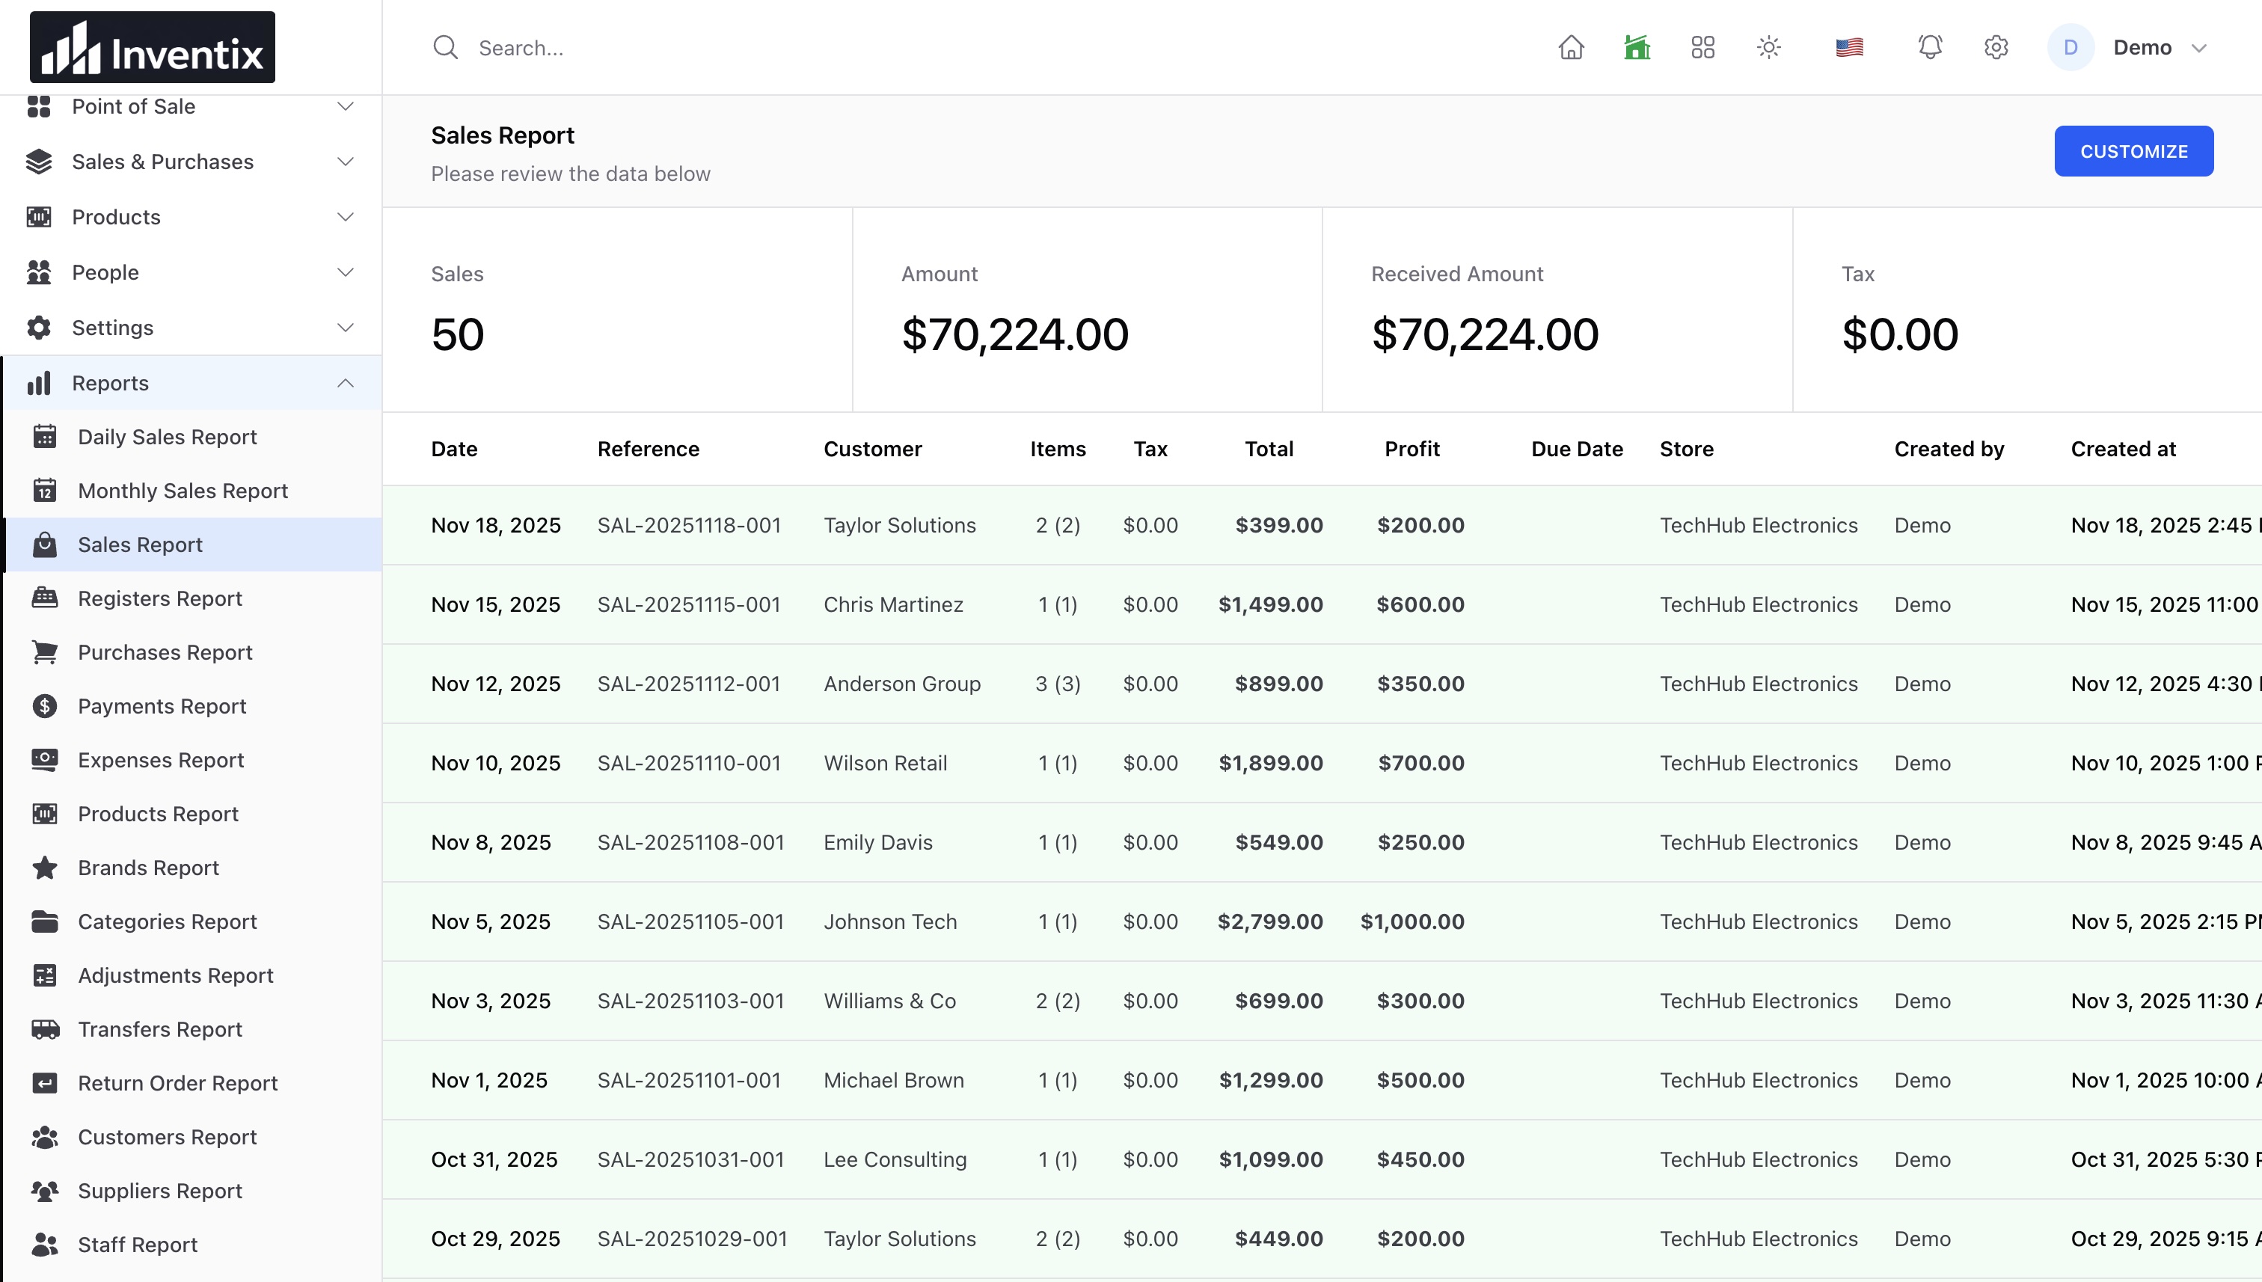The height and width of the screenshot is (1282, 2262).
Task: Toggle light mode sun icon
Action: pyautogui.click(x=1769, y=48)
